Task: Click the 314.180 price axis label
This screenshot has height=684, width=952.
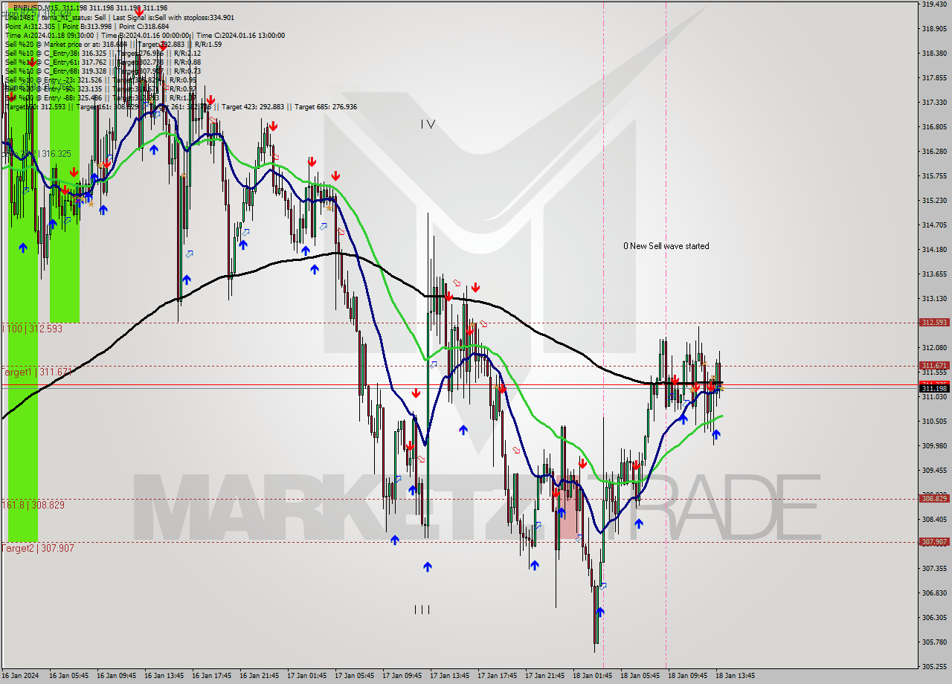Action: [x=933, y=249]
